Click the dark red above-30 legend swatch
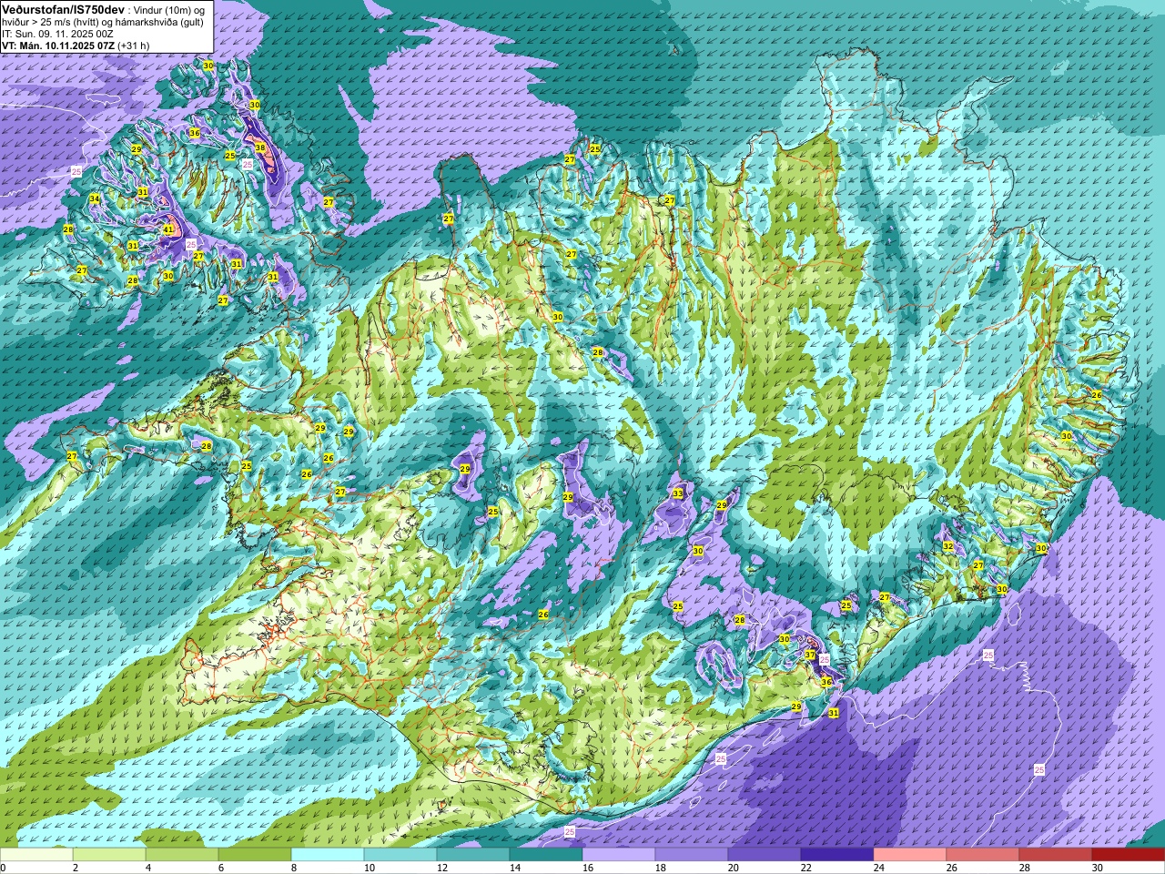This screenshot has height=874, width=1165. (x=1129, y=855)
